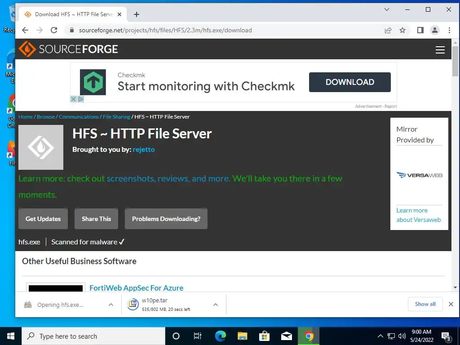The height and width of the screenshot is (345, 460).
Task: Click the Versaweb mirror logo
Action: [x=419, y=175]
